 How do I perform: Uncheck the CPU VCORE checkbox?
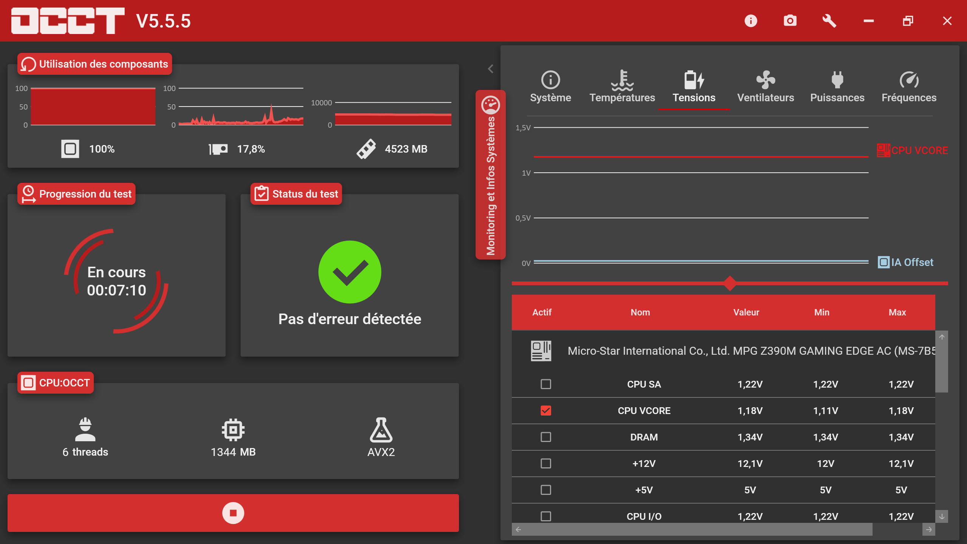546,411
